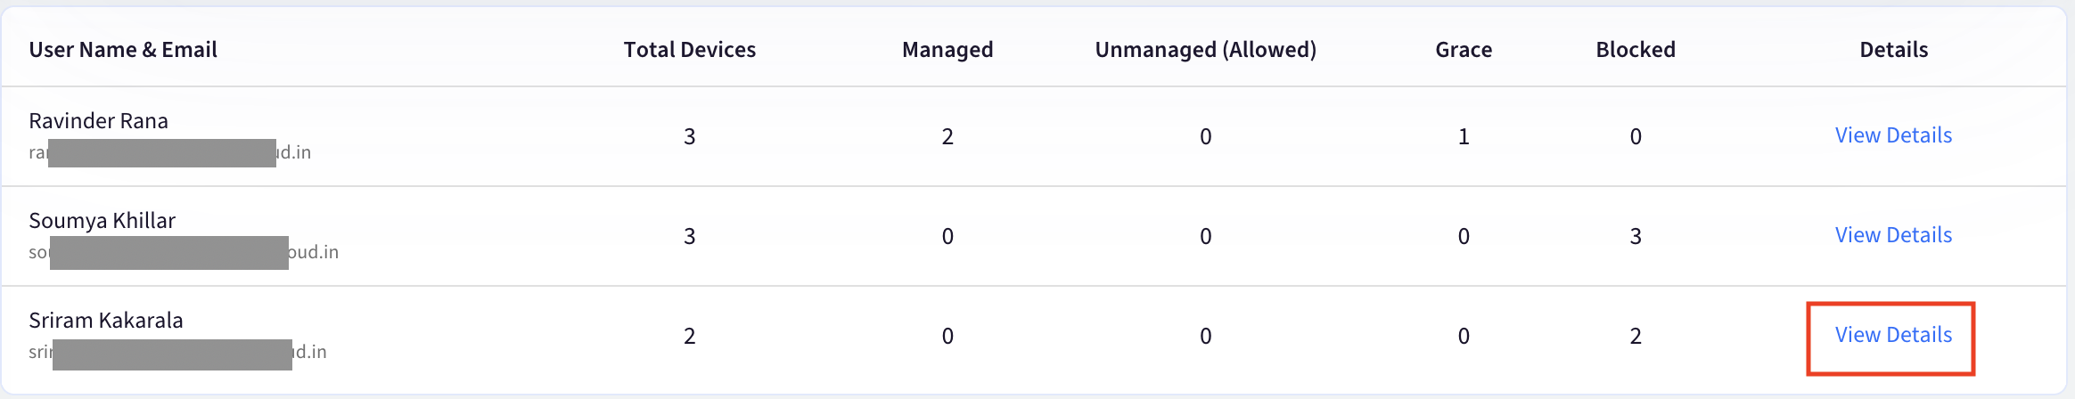
Task: Click the Managed column header
Action: coord(947,50)
